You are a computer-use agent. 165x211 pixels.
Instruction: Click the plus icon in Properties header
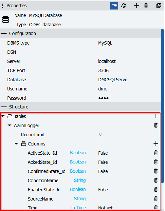(137, 6)
